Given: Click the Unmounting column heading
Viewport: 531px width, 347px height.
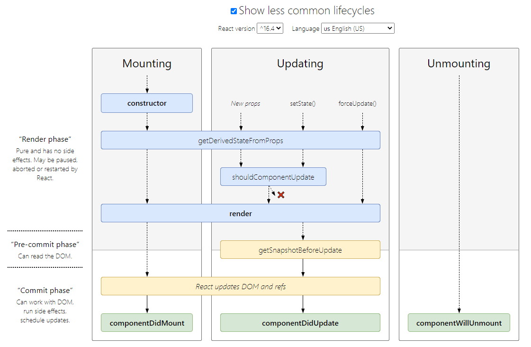Looking at the screenshot, I should 459,64.
